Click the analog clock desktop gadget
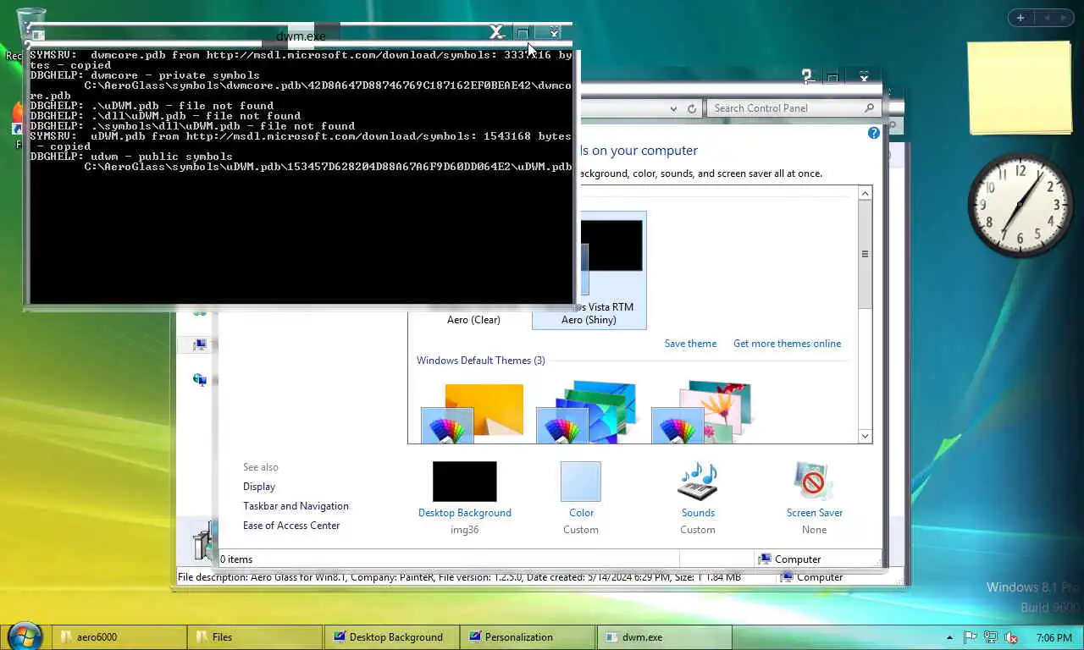The image size is (1084, 650). (1020, 204)
